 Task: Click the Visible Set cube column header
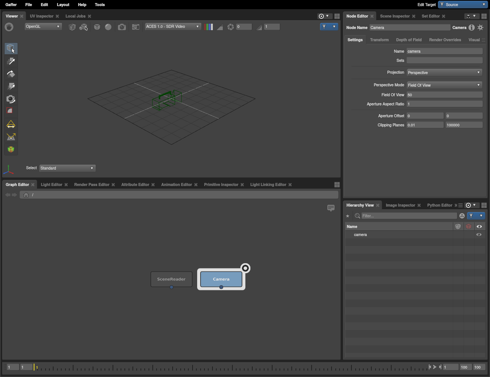pyautogui.click(x=458, y=227)
